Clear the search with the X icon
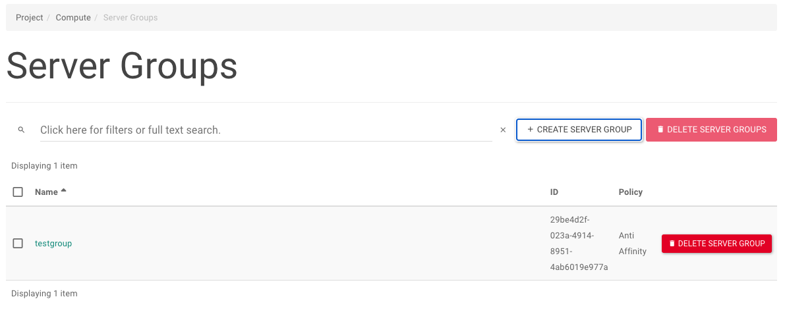 pos(503,130)
